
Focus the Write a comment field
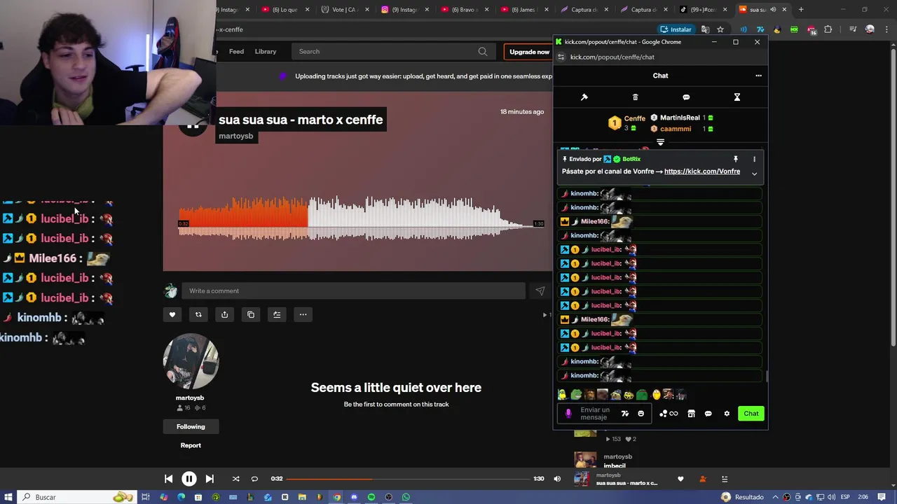coord(353,291)
